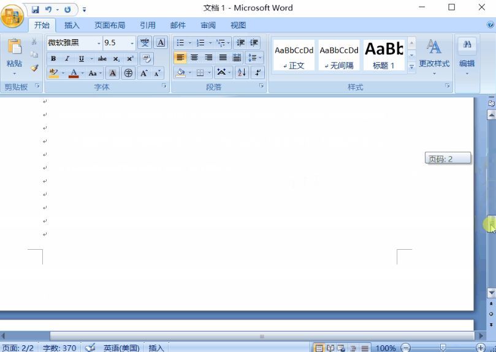
Task: Apply the red font color
Action: pos(74,73)
